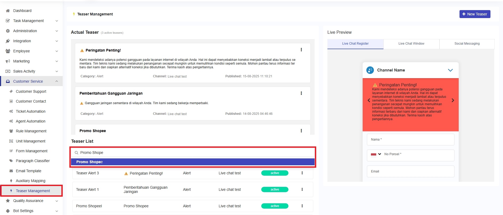Screen dimensions: 503x215
Task: Open country code dropdown in phone field
Action: [376, 154]
